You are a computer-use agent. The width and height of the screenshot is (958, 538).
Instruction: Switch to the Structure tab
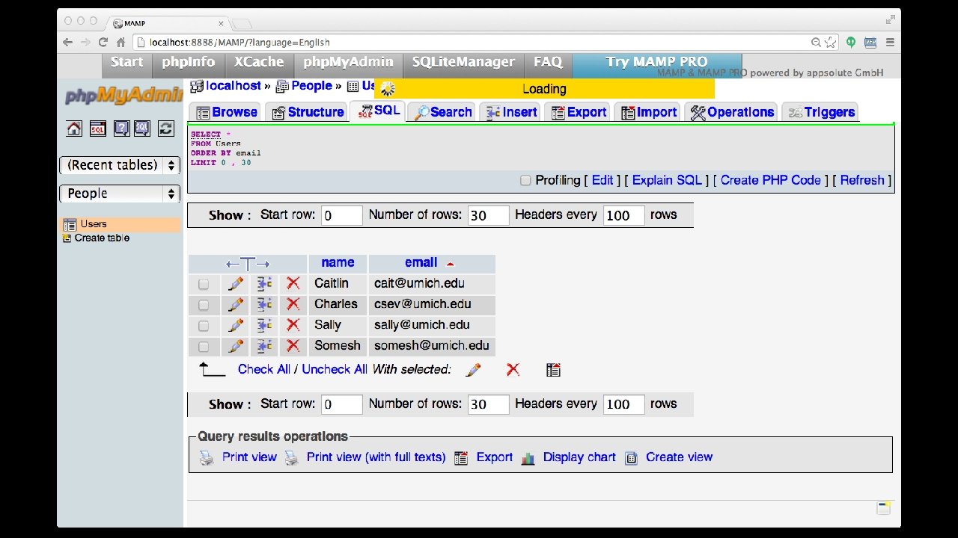coord(308,112)
